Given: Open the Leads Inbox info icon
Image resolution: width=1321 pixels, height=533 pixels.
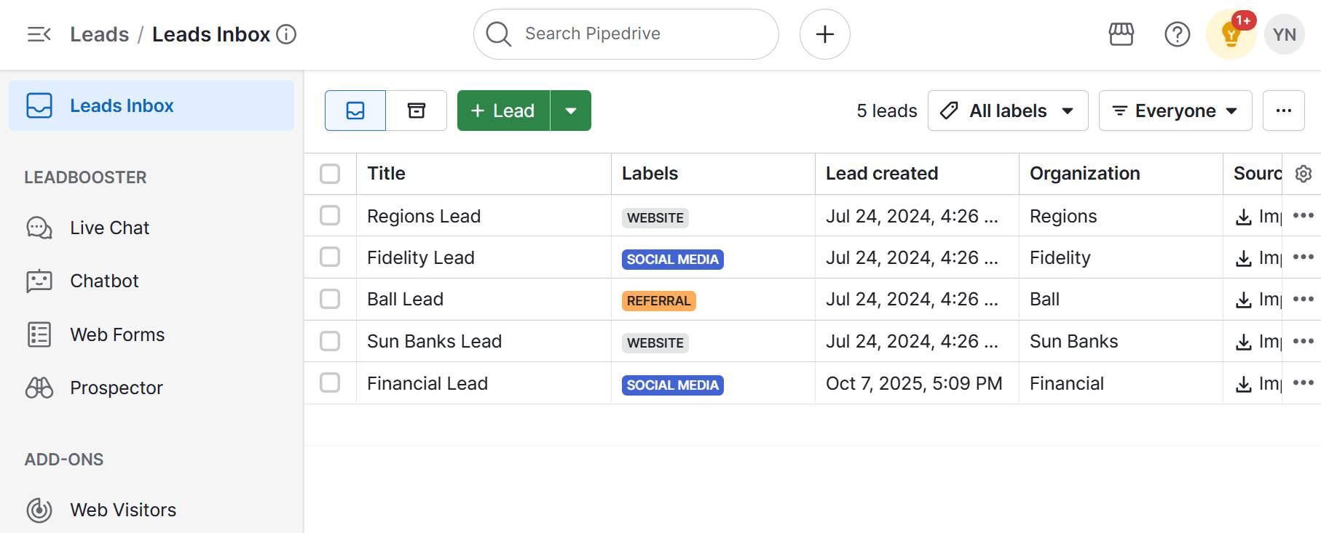Looking at the screenshot, I should (286, 34).
